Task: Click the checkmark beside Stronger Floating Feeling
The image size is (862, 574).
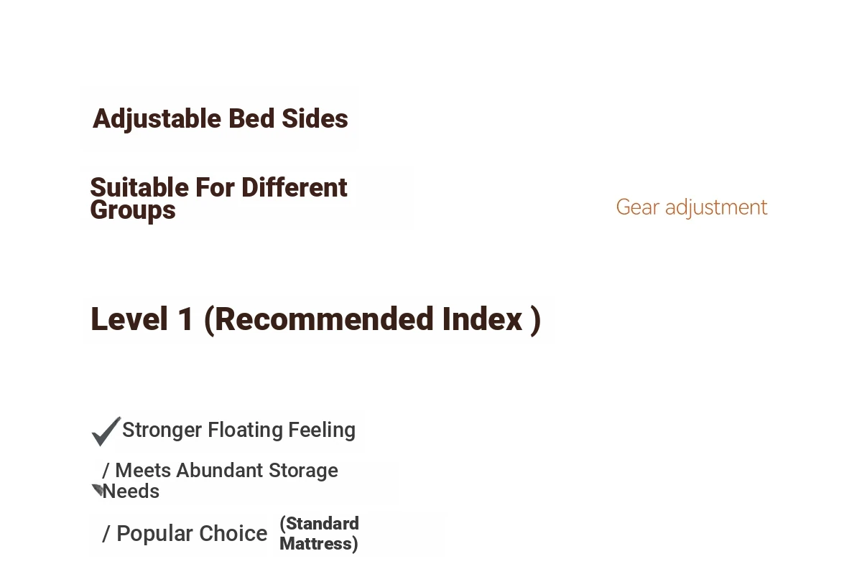Action: [106, 430]
